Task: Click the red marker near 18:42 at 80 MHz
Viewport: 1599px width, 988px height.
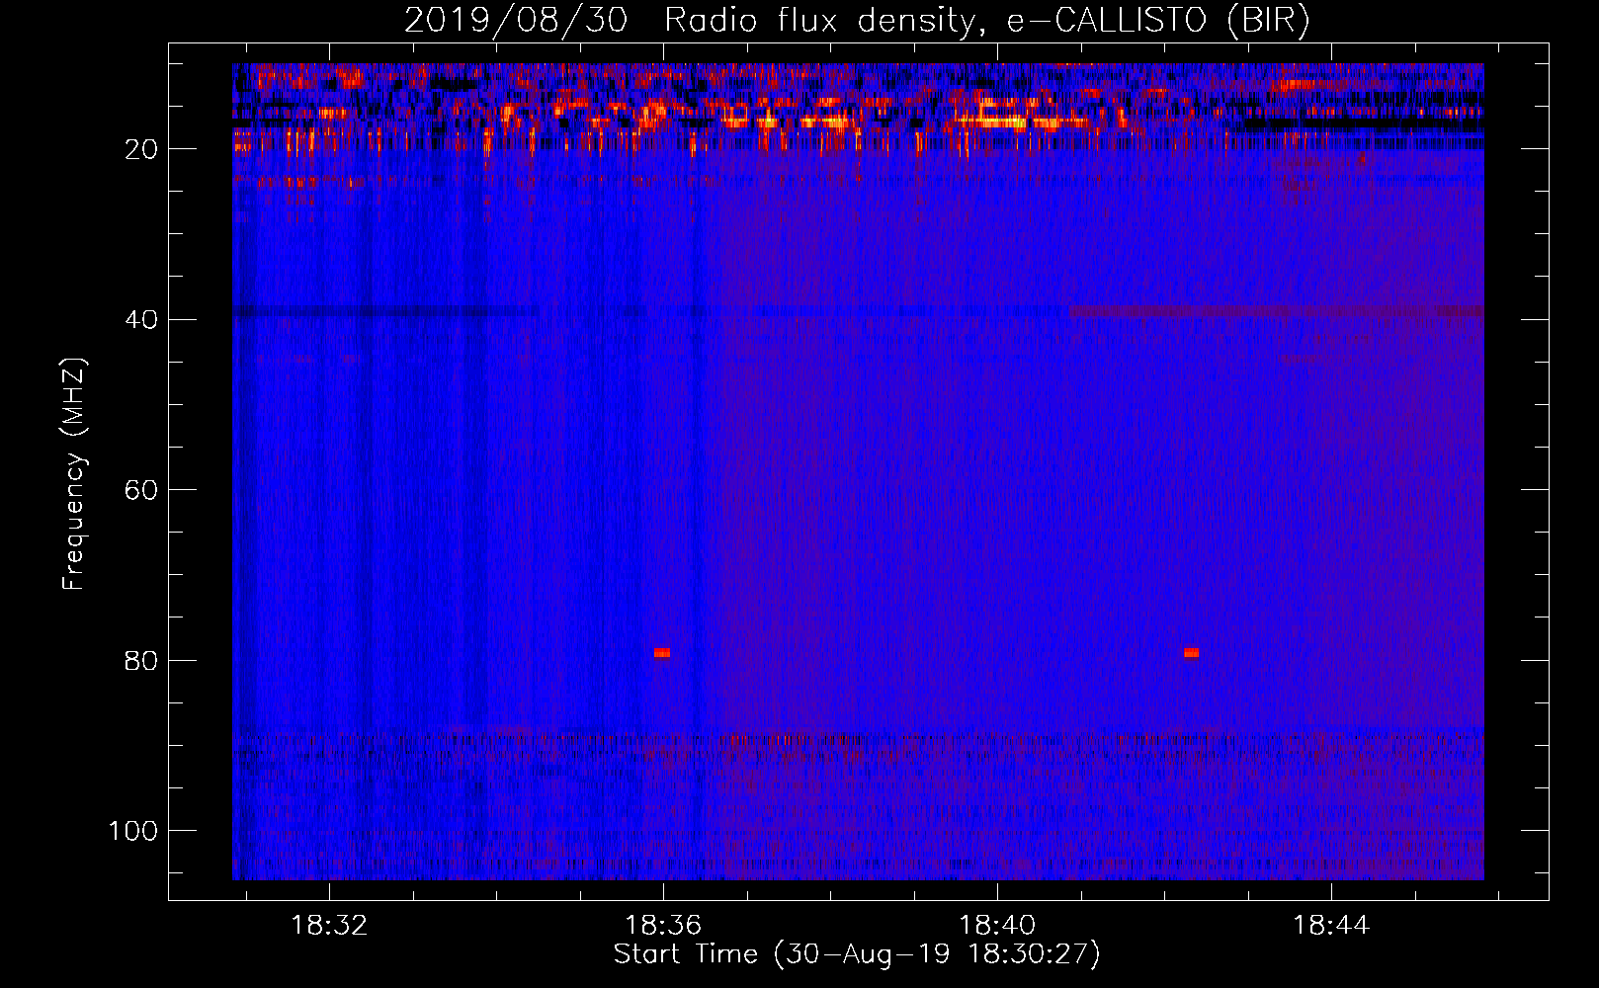Action: (1192, 653)
